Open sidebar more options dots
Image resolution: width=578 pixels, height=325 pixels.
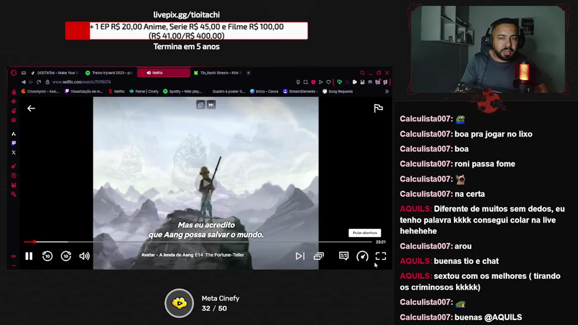tap(14, 265)
